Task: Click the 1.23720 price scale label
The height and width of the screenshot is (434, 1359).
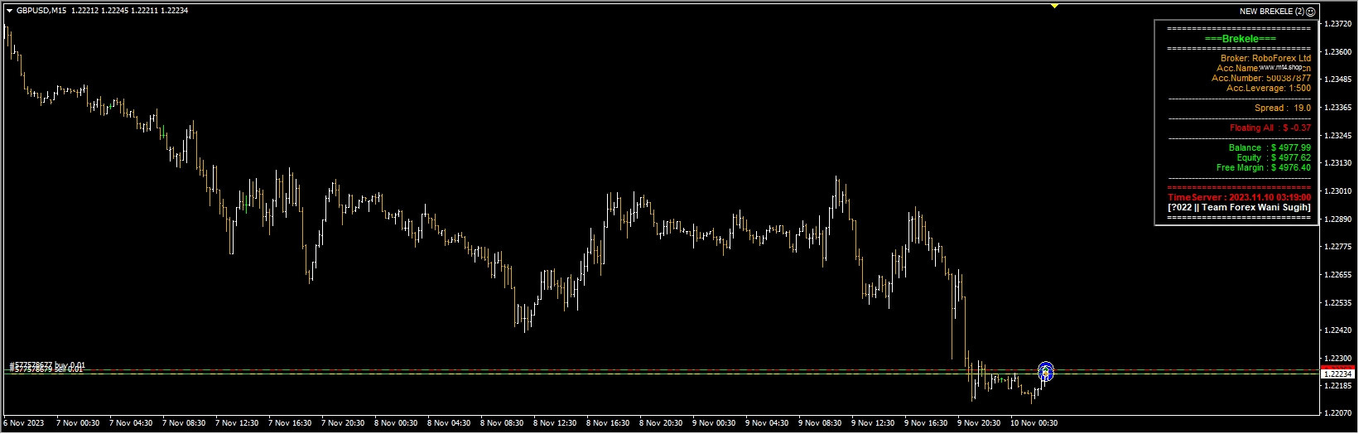Action: point(1337,24)
